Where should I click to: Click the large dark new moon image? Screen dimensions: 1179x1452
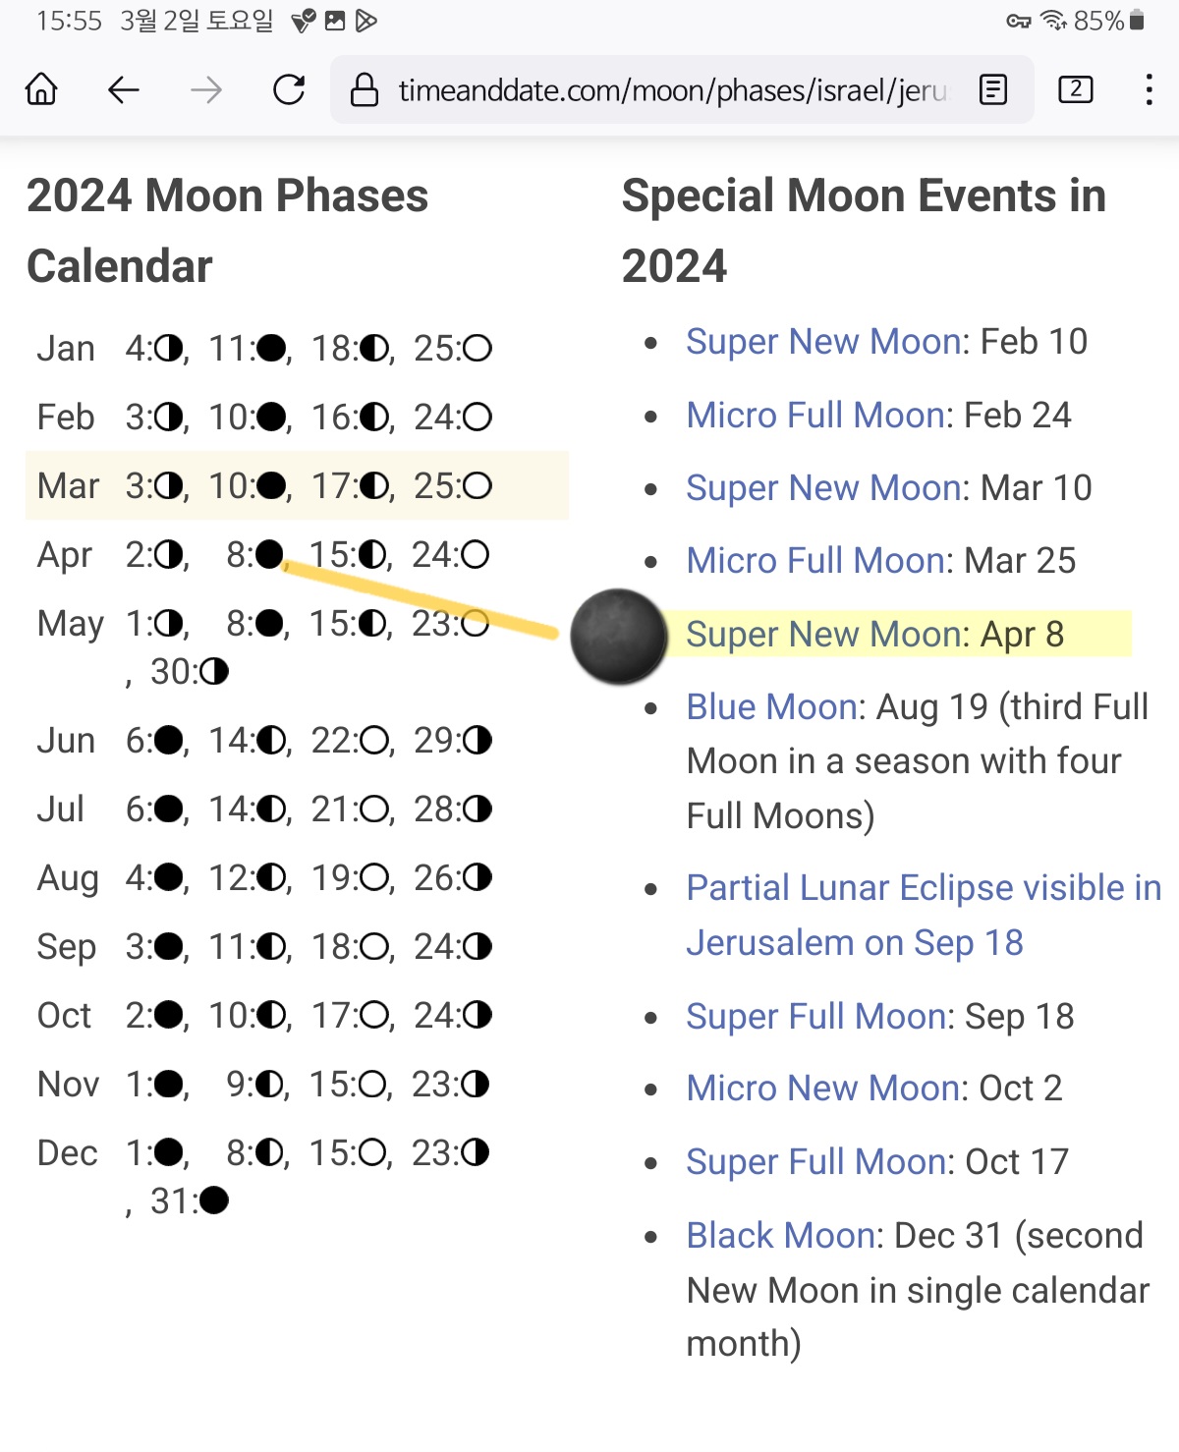pyautogui.click(x=619, y=637)
